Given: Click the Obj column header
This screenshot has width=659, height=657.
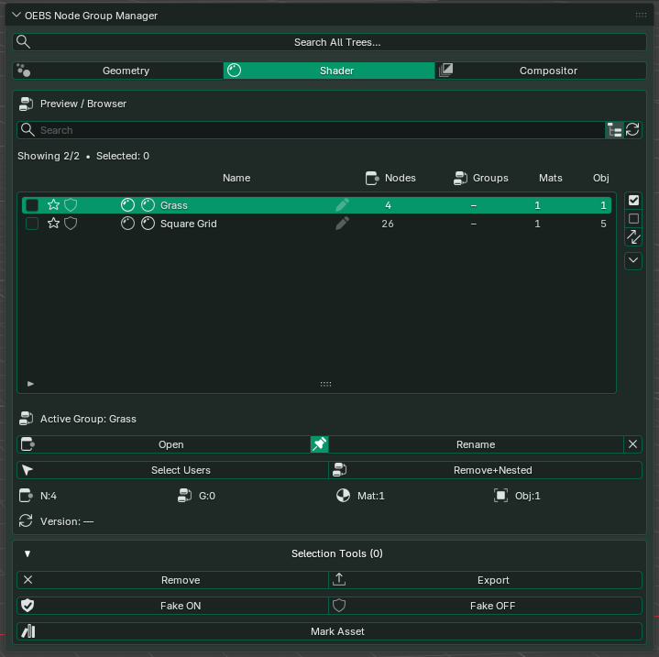Looking at the screenshot, I should point(601,178).
